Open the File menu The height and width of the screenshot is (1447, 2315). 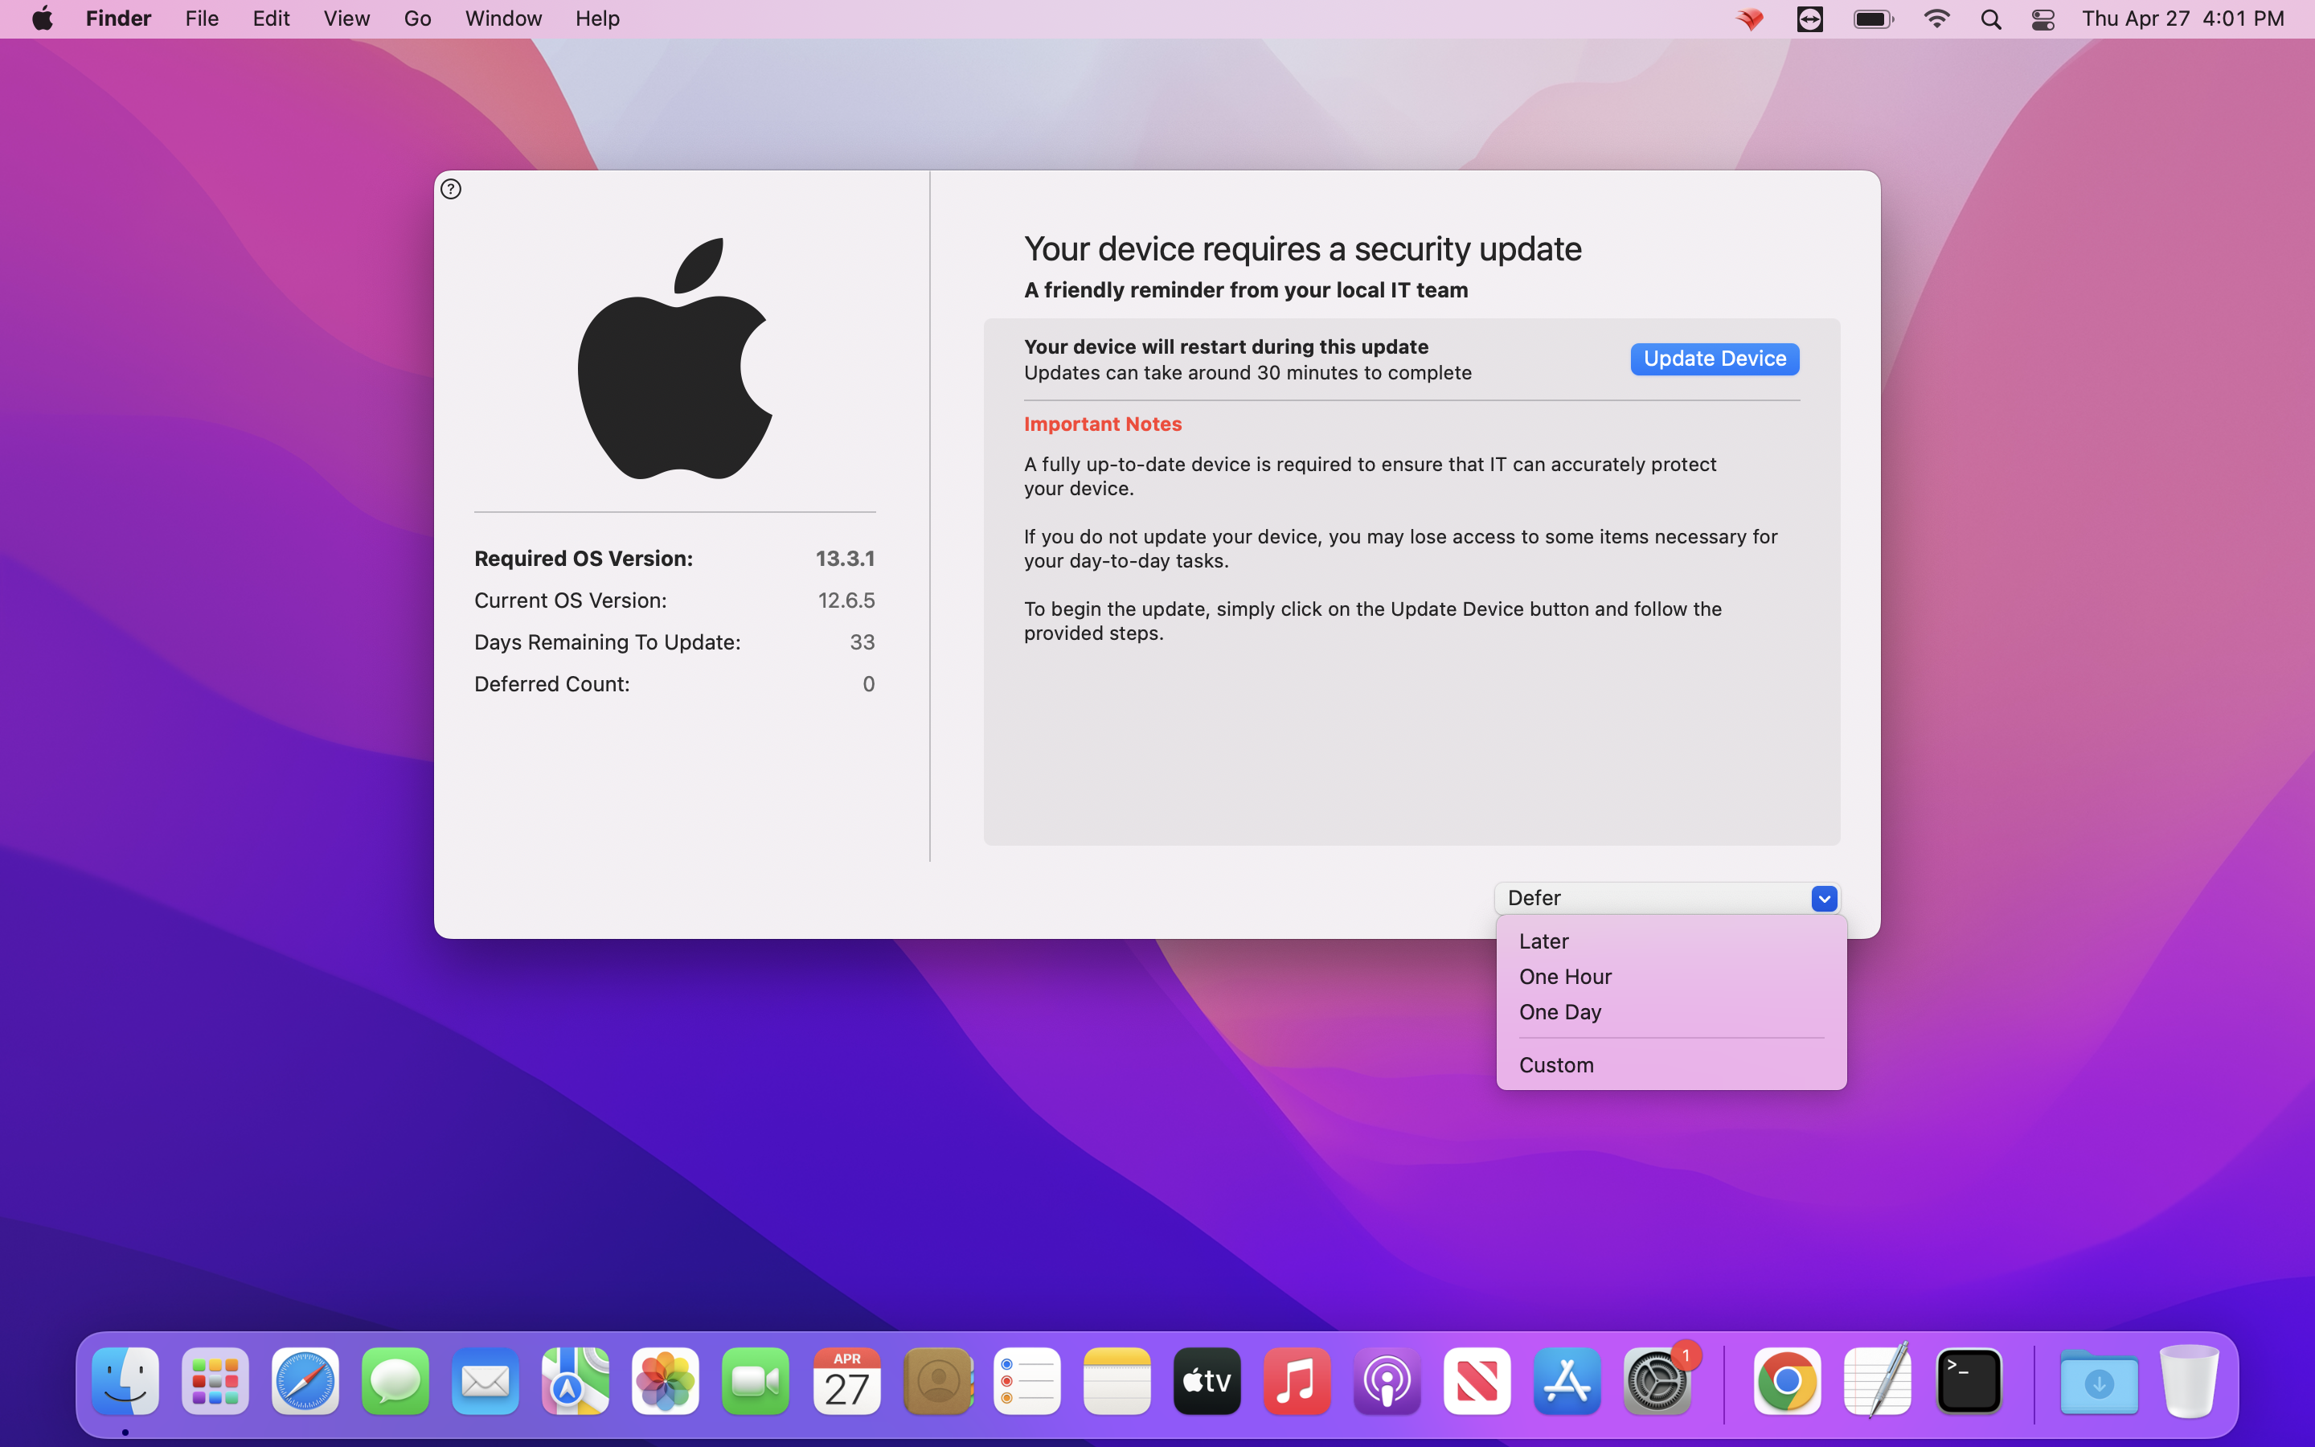(x=202, y=18)
